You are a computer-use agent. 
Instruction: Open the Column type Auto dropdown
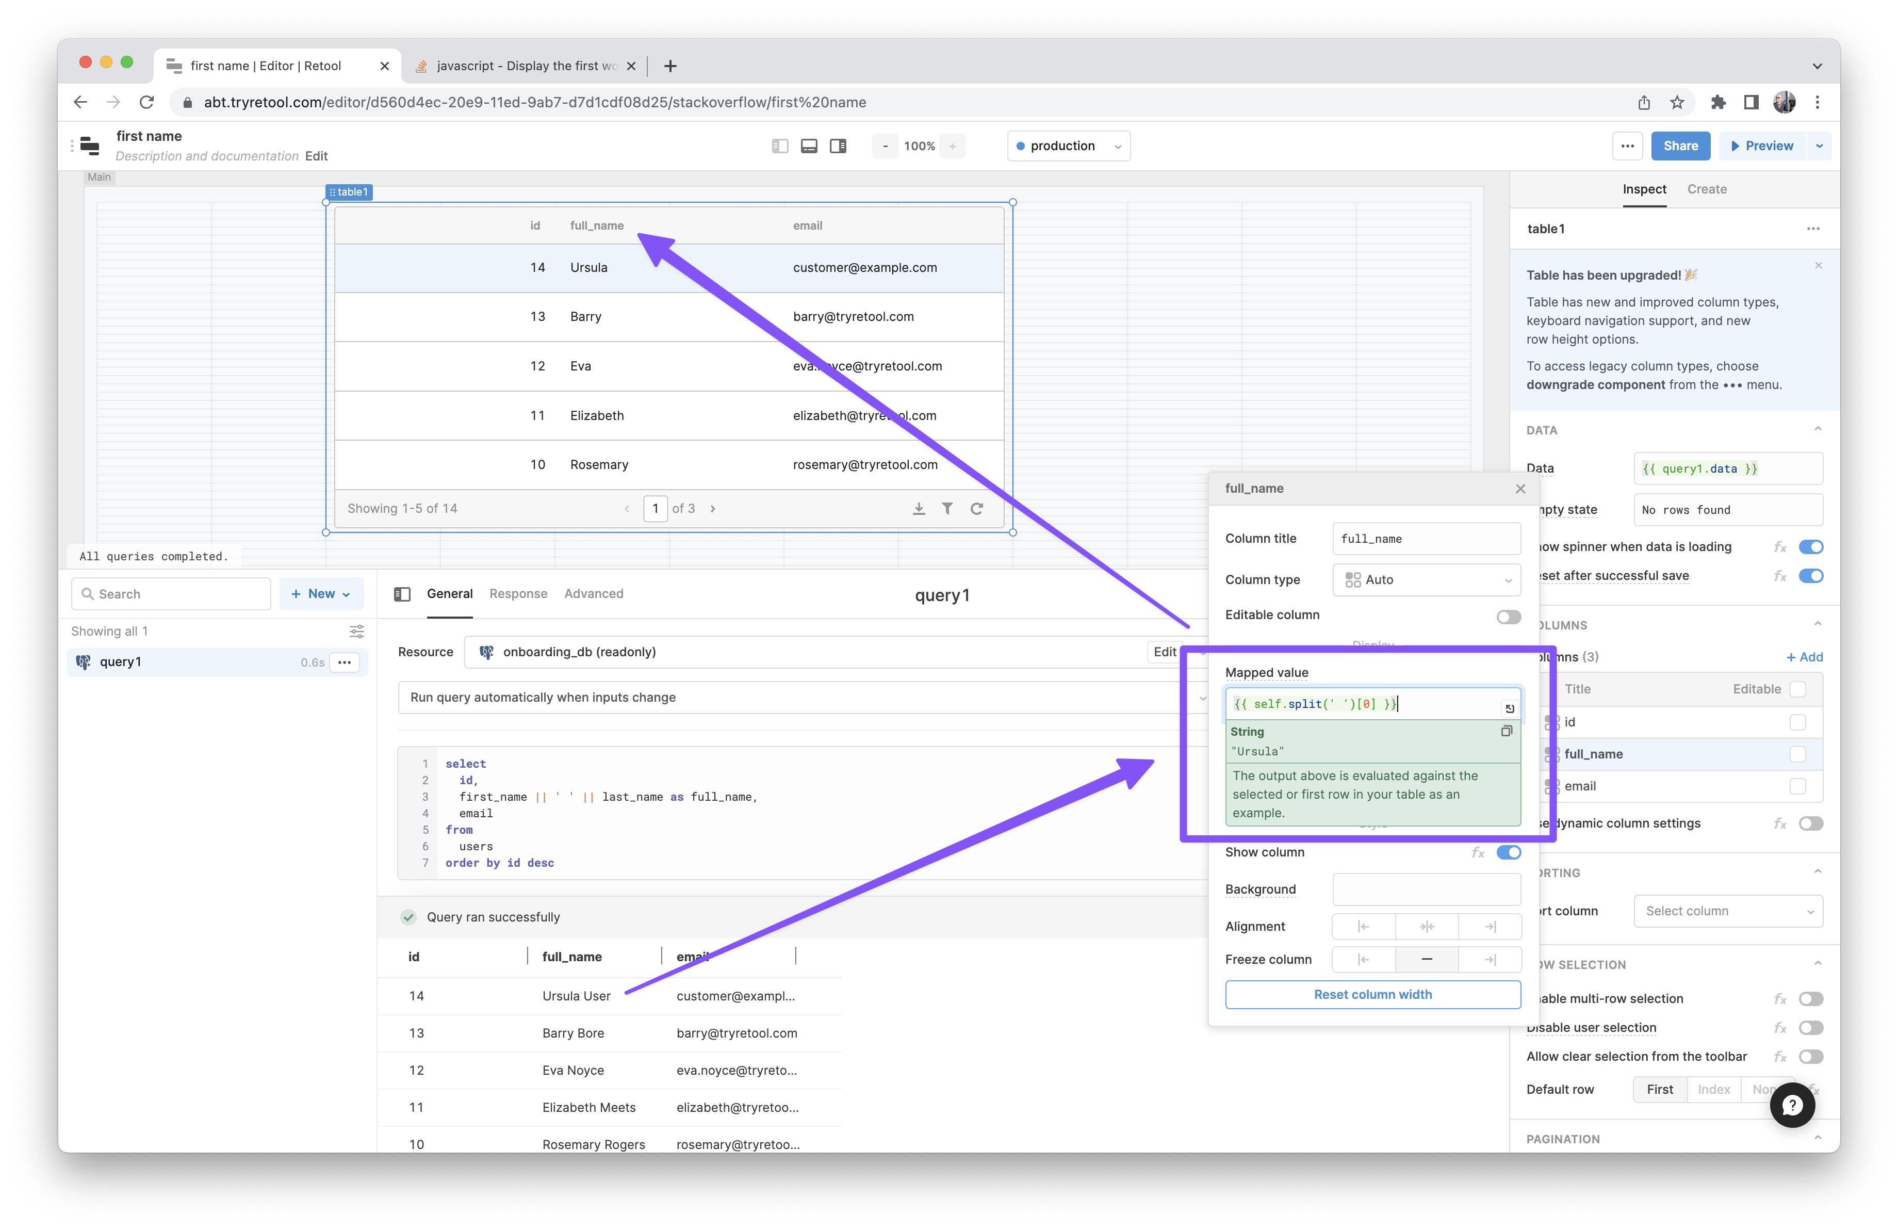(x=1426, y=580)
